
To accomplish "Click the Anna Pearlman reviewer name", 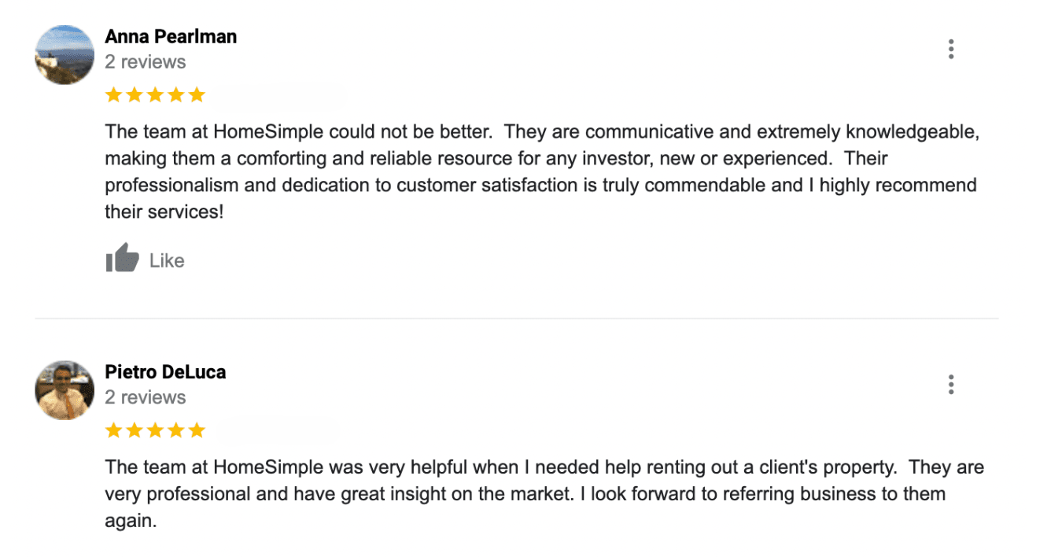I will [x=171, y=36].
